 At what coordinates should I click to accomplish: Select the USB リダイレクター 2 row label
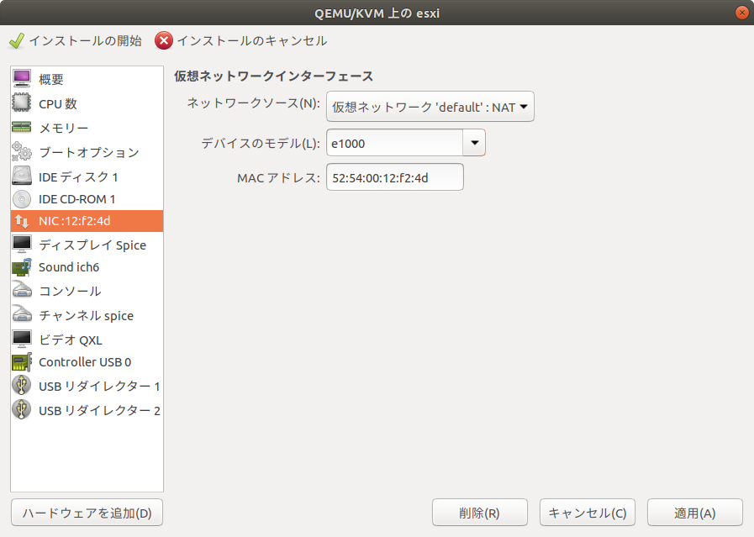coord(99,411)
